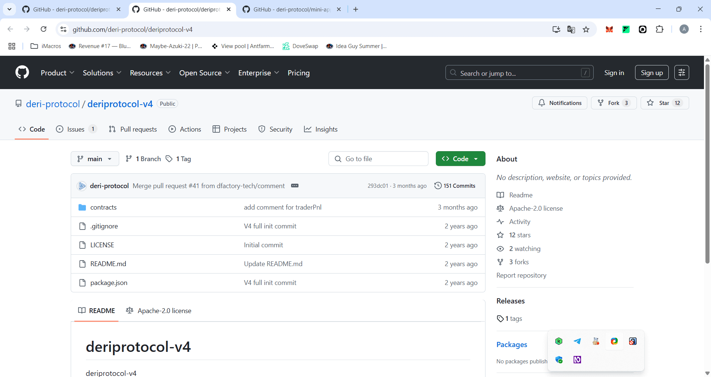Screen dimensions: 711x377
Task: Expand the Enterprise menu
Action: 258,73
